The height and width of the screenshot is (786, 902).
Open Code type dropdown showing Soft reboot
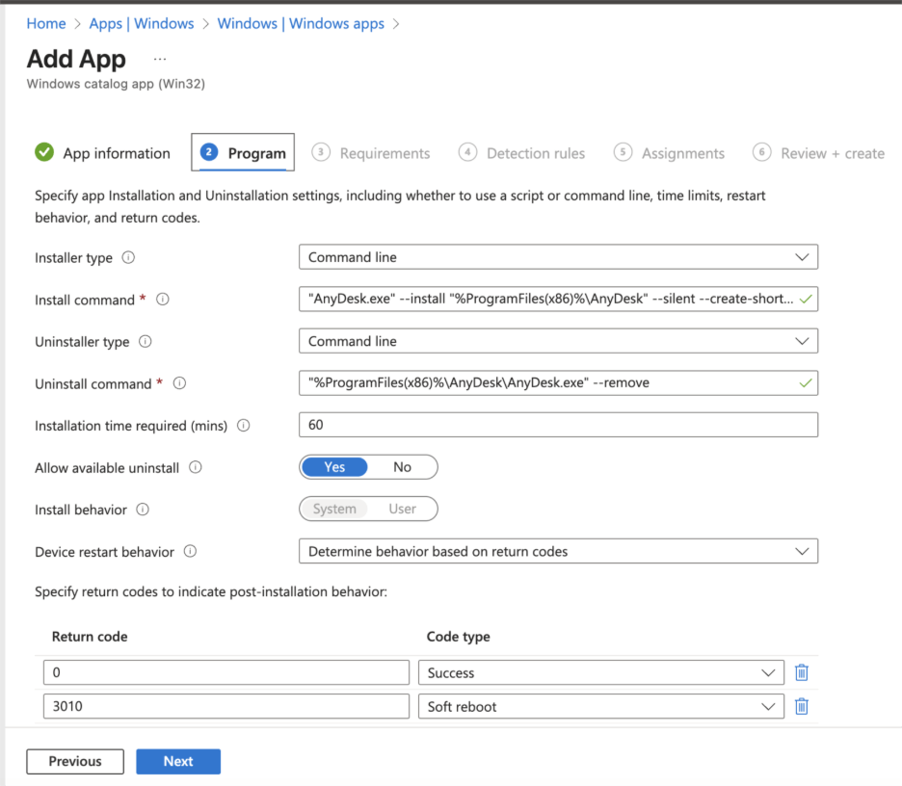[x=599, y=707]
